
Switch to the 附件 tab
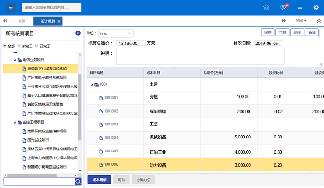tap(121, 180)
